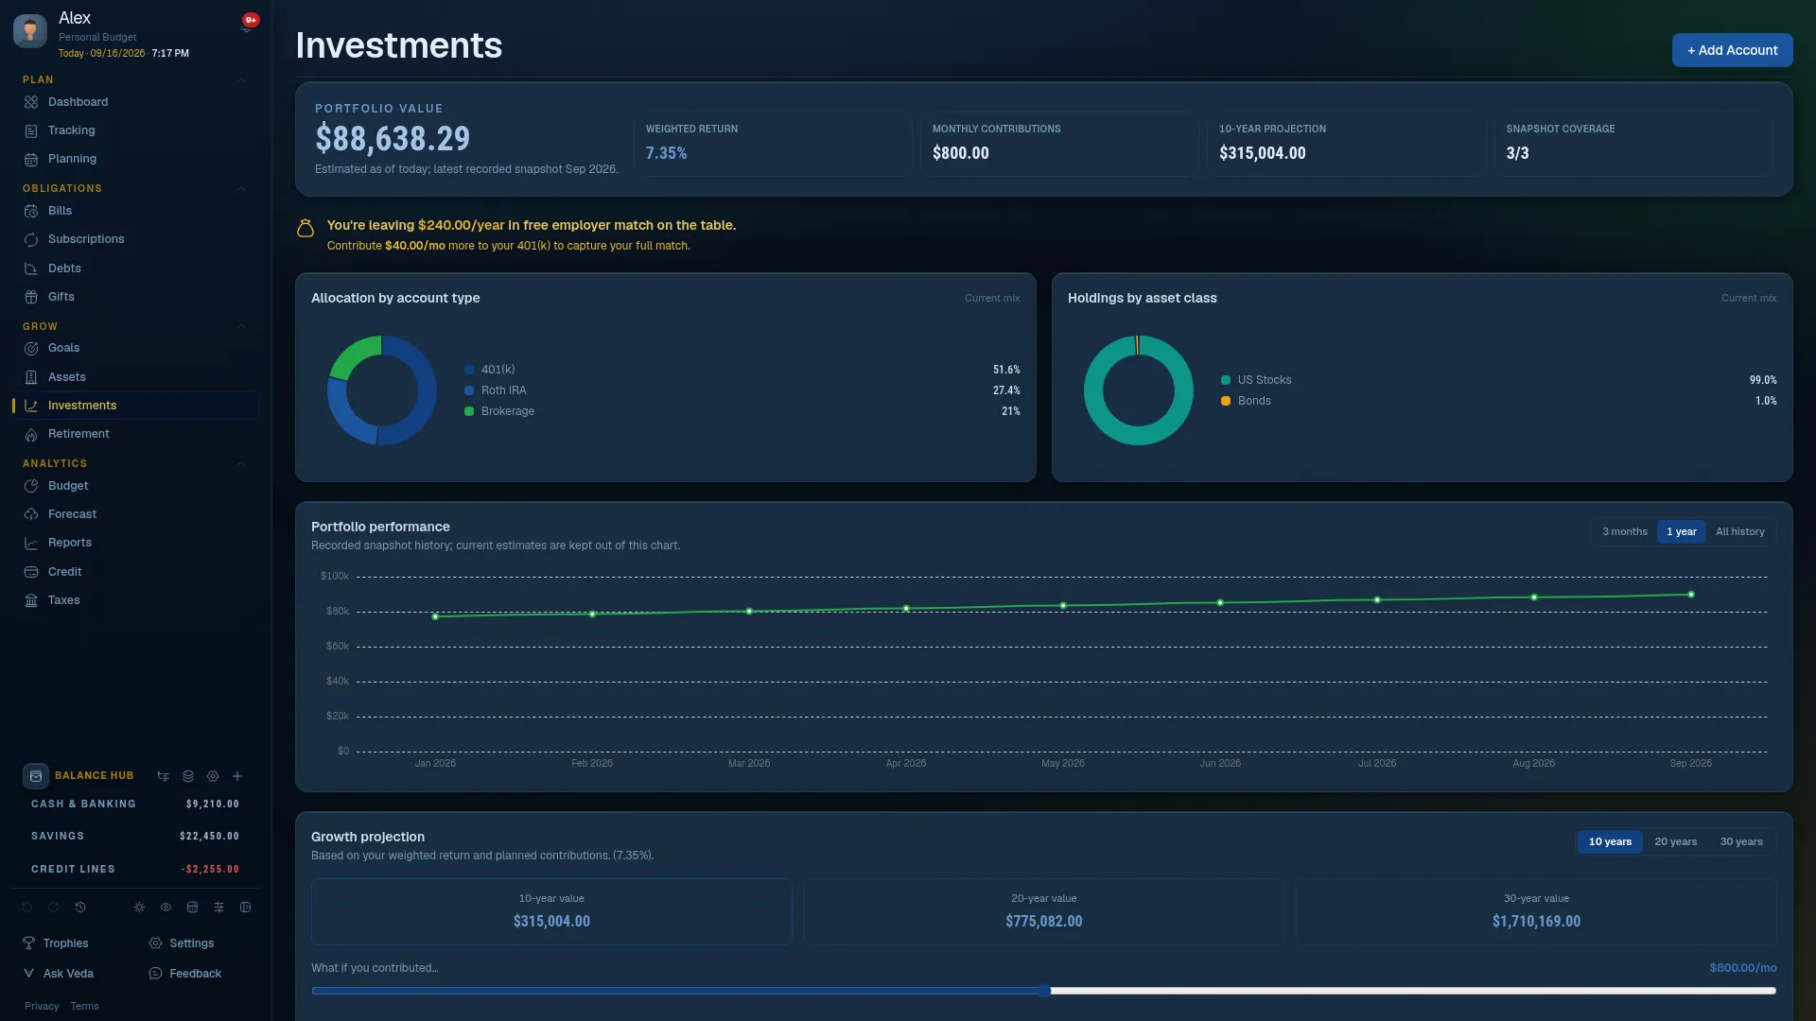Expand the CASH & BANKING row
This screenshot has height=1021, width=1816.
[x=135, y=805]
